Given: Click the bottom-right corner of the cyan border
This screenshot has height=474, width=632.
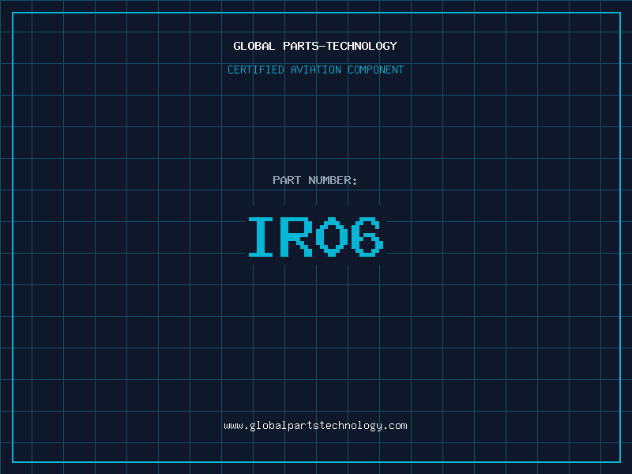Looking at the screenshot, I should tap(619, 461).
